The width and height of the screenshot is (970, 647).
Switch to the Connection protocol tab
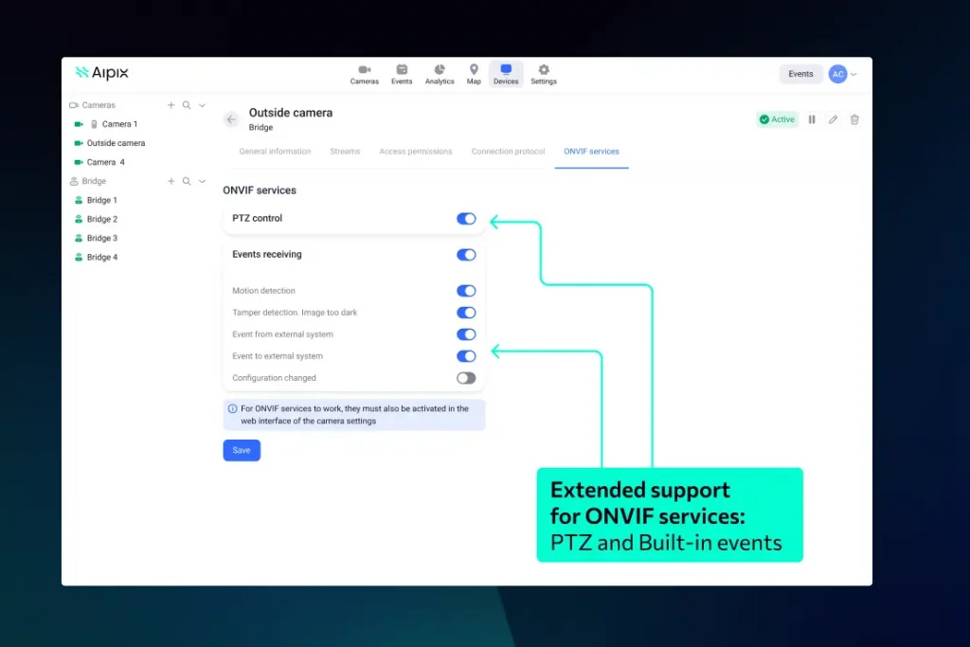508,152
